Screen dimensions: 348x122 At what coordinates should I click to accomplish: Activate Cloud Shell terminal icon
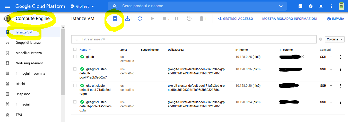coord(300,6)
